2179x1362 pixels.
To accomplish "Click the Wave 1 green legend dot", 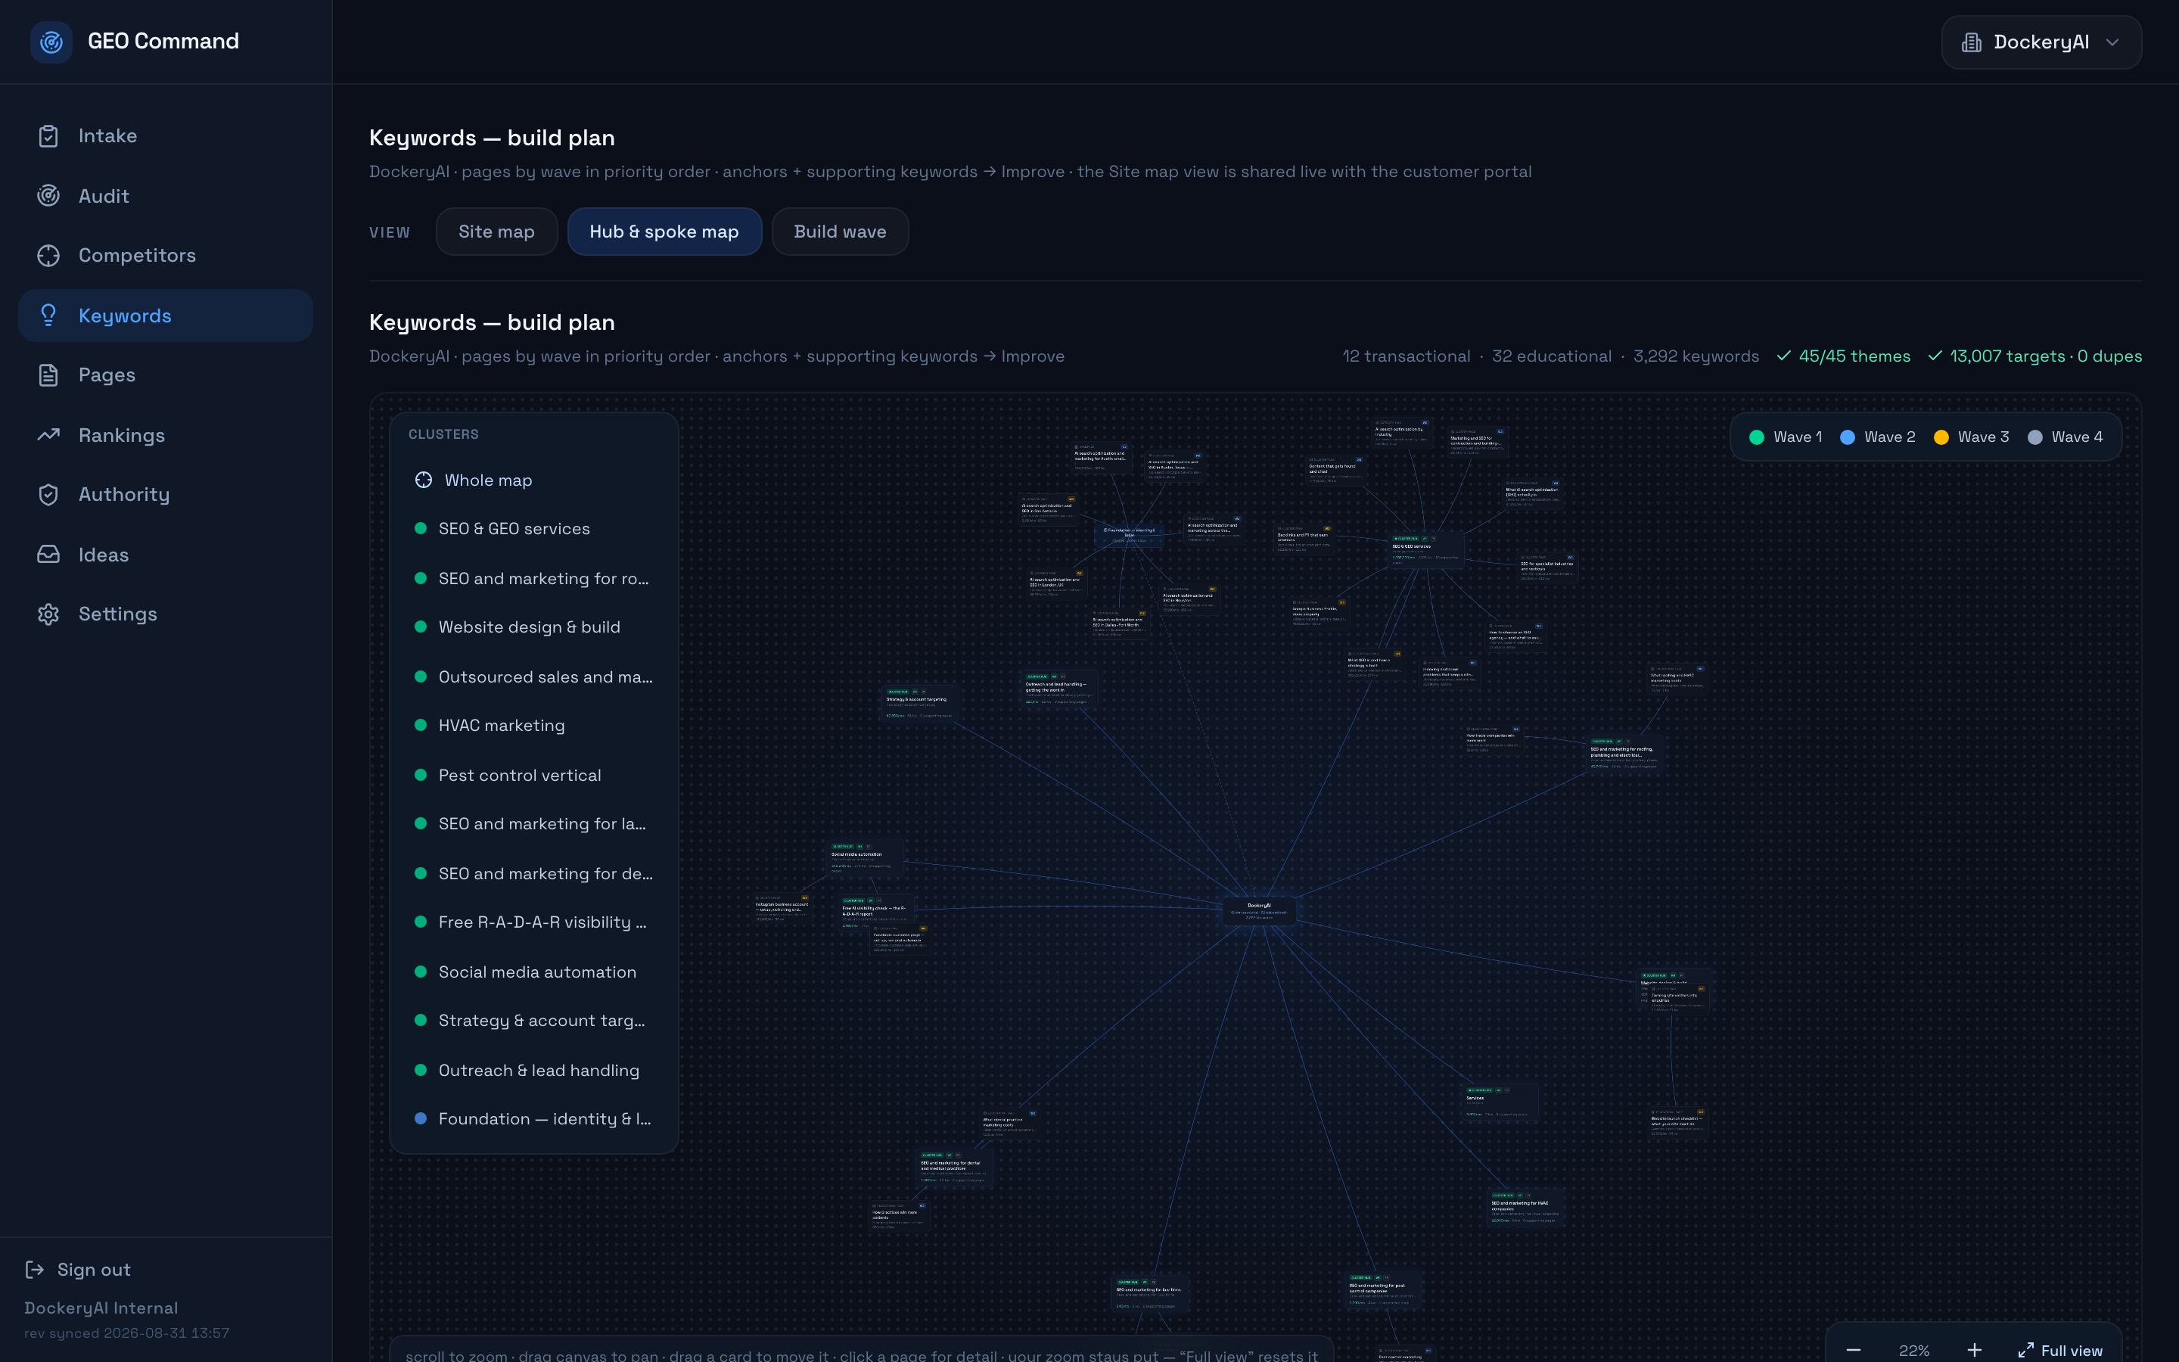I will (x=1756, y=437).
